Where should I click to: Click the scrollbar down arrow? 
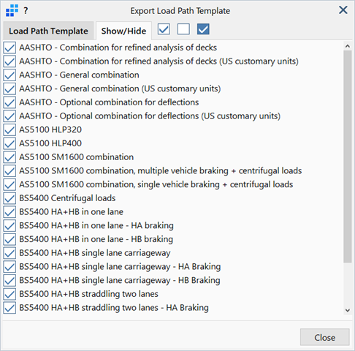[x=348, y=310]
